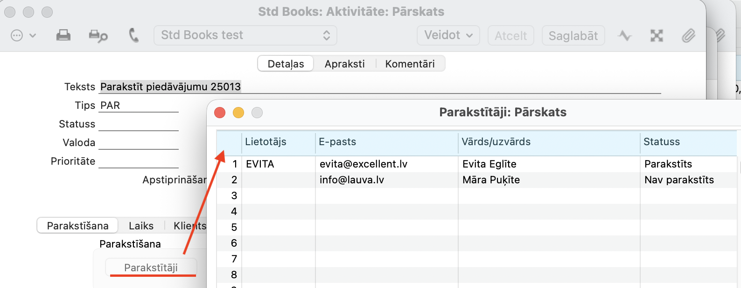The width and height of the screenshot is (741, 288).
Task: Open the ellipsis actions menu
Action: pos(17,35)
